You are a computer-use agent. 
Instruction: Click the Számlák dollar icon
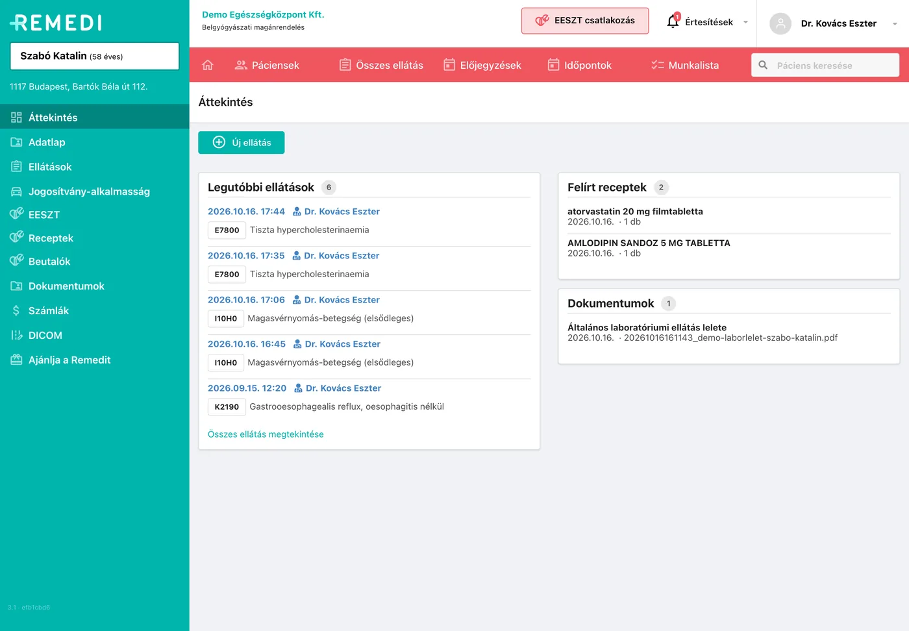coord(16,311)
